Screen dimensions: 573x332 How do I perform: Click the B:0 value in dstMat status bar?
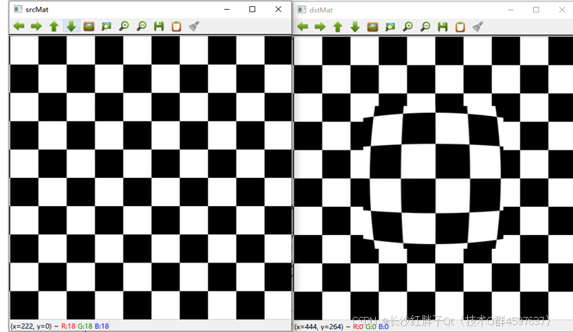click(383, 327)
